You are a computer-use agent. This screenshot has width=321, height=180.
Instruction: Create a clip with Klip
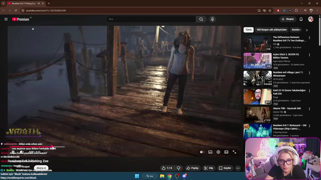click(209, 168)
